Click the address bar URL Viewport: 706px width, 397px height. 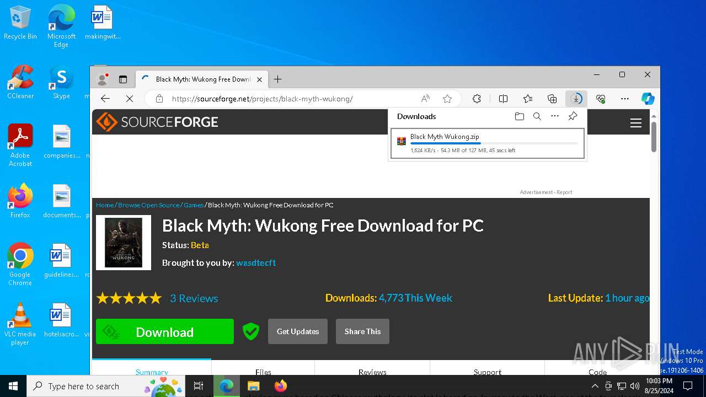pyautogui.click(x=262, y=99)
